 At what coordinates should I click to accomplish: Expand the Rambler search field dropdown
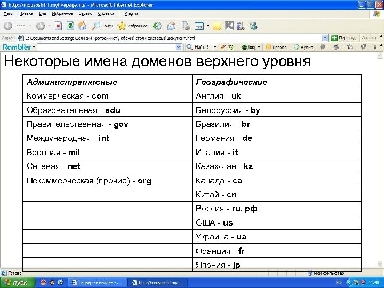[179, 47]
